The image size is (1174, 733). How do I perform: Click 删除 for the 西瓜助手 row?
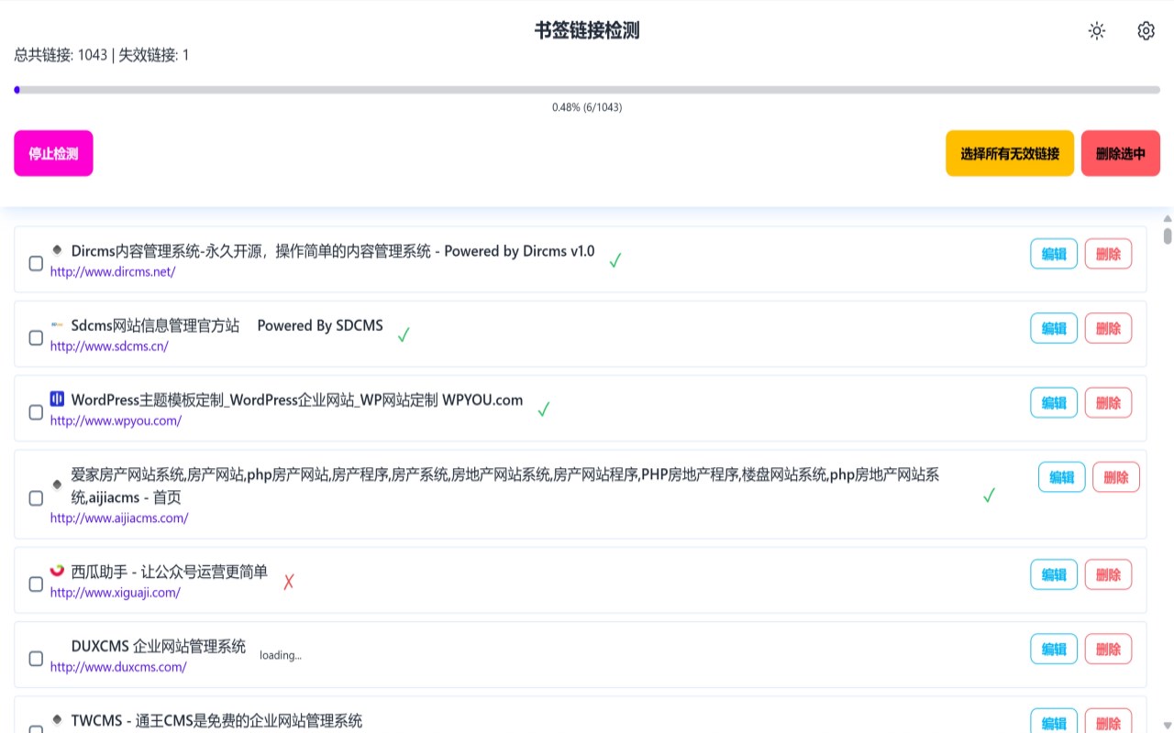click(x=1108, y=574)
